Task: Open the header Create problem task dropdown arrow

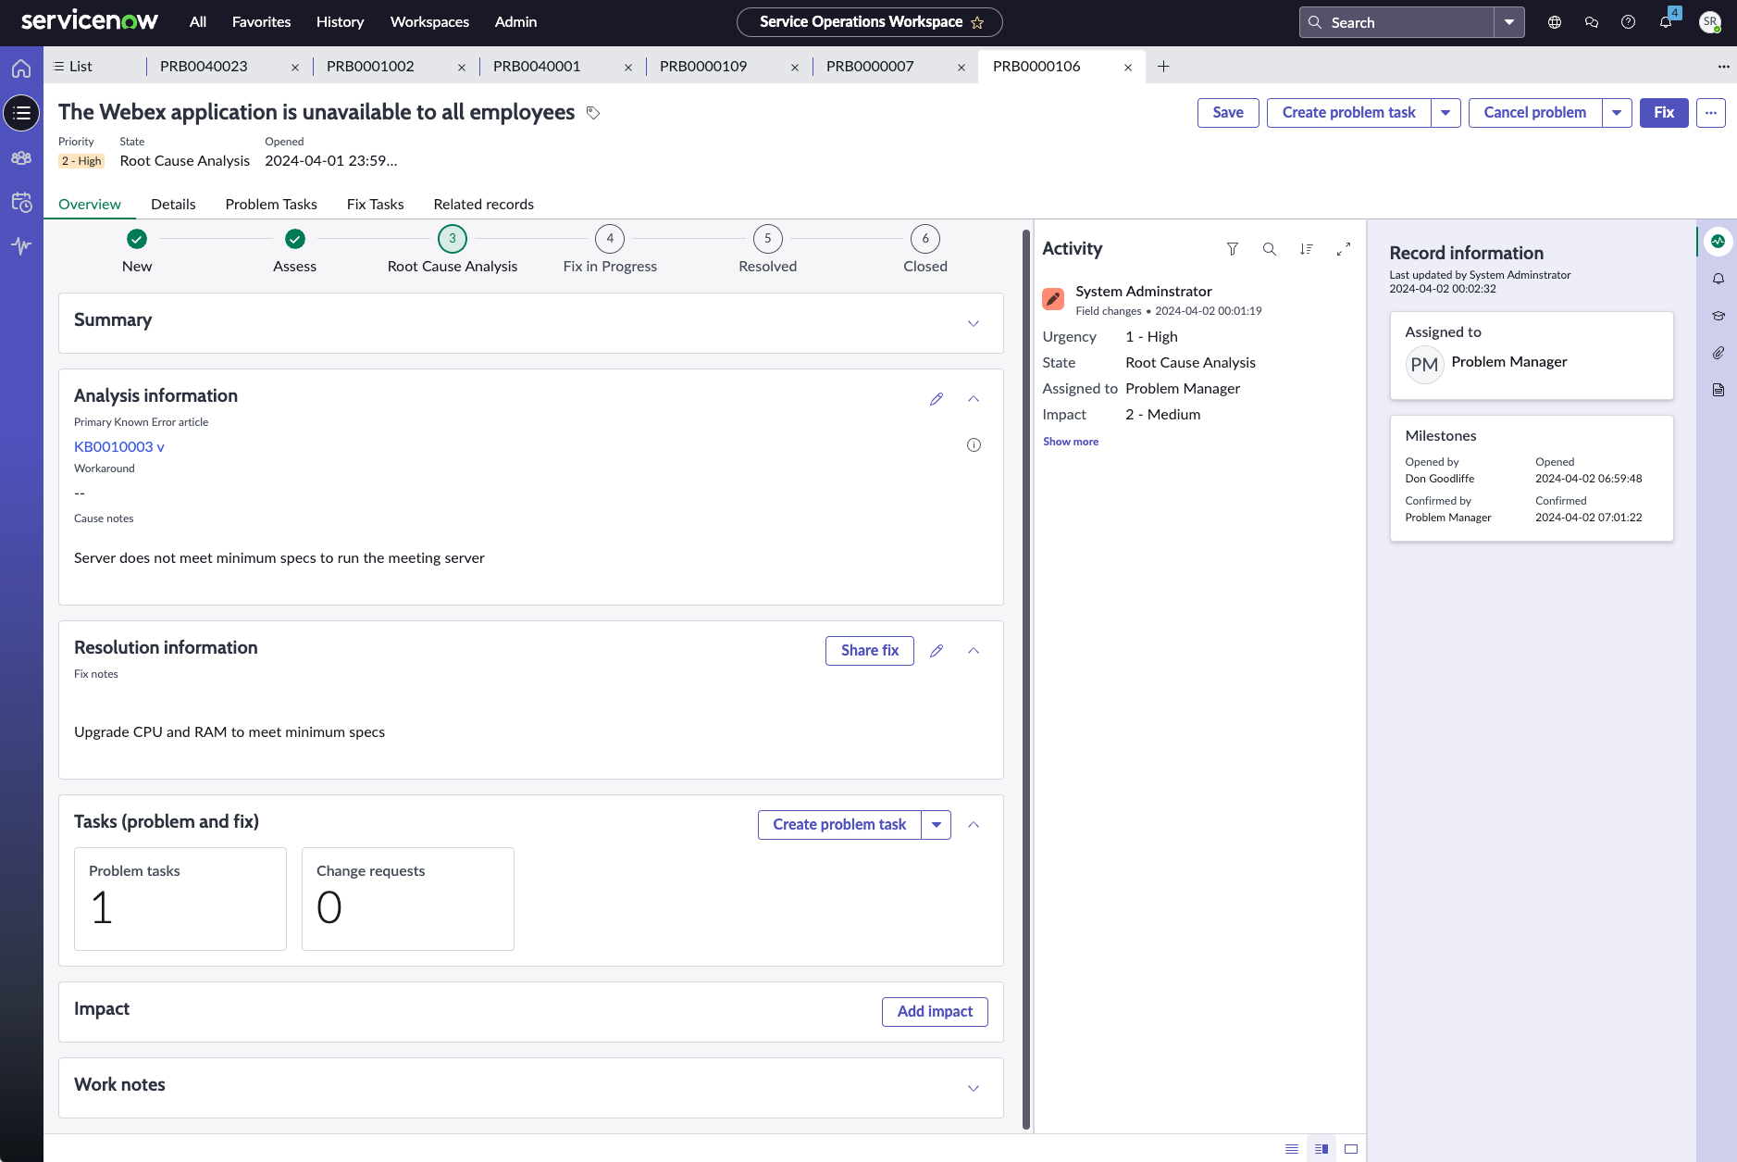Action: pos(1445,113)
